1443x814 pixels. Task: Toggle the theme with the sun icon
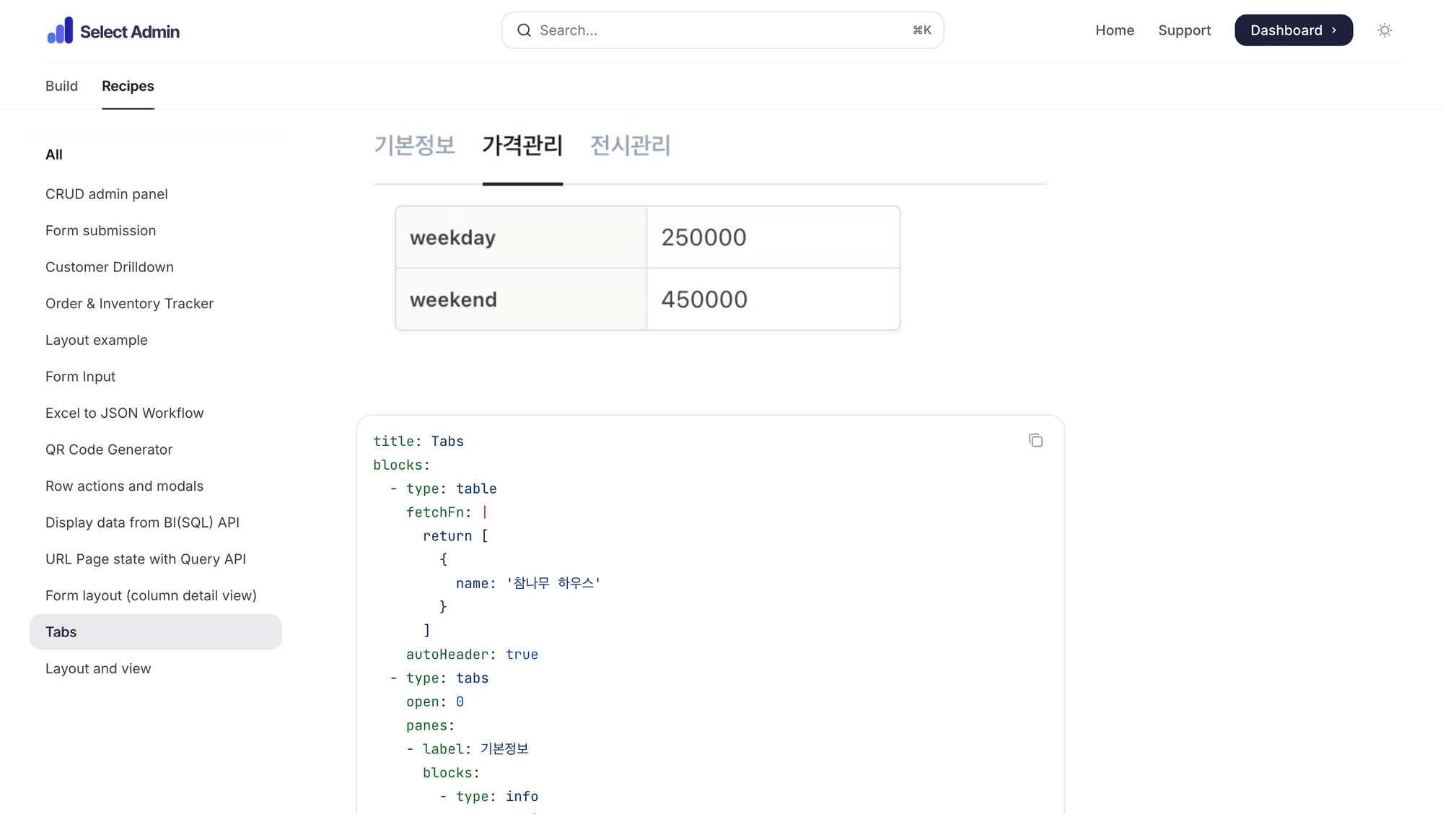pyautogui.click(x=1384, y=30)
